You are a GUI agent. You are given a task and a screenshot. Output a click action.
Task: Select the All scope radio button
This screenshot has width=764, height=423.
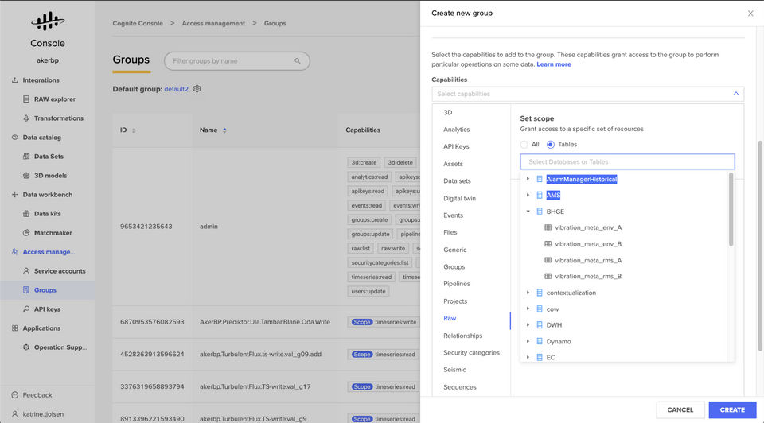click(524, 145)
